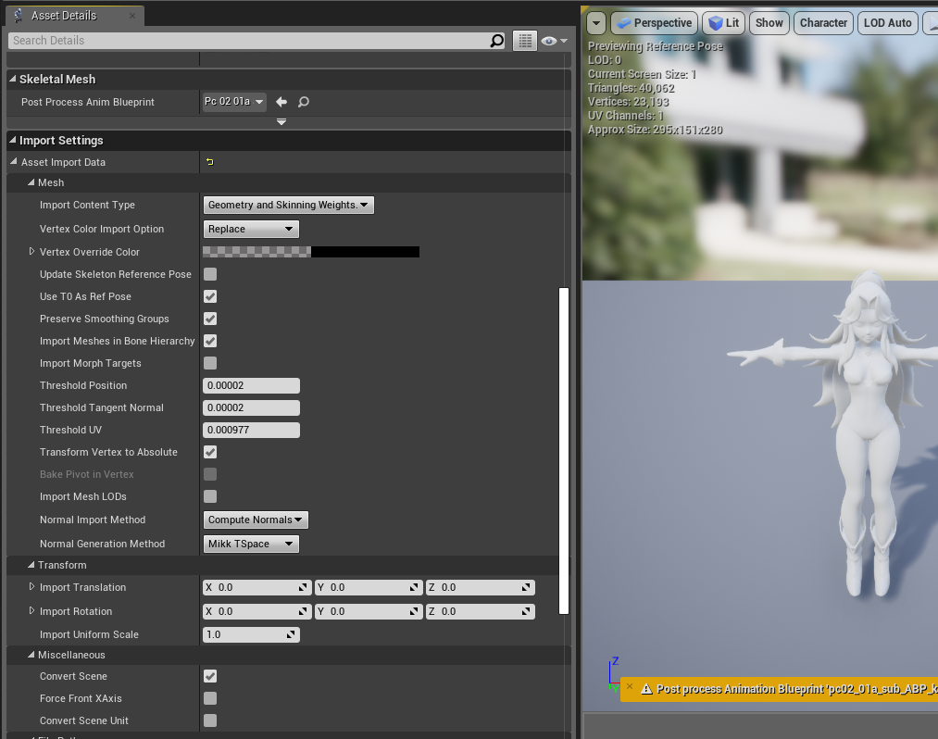This screenshot has height=739, width=938.
Task: Enable Import Mesh LODs checkbox
Action: pyautogui.click(x=210, y=496)
